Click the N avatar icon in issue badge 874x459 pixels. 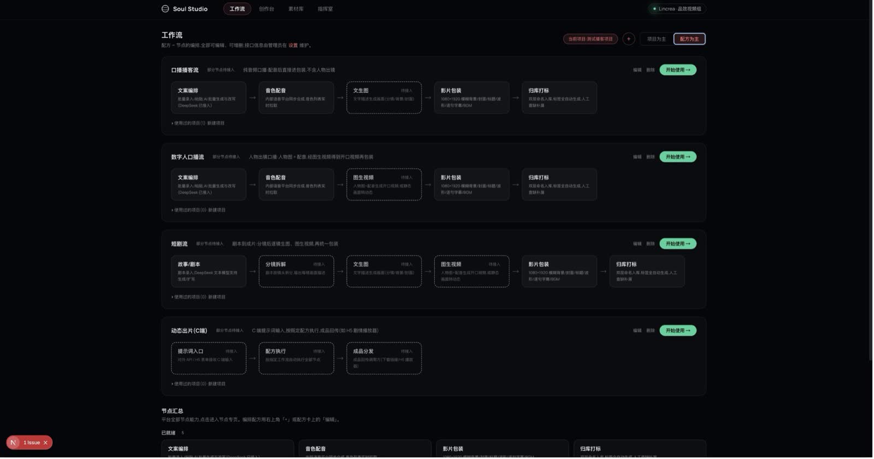pos(13,443)
